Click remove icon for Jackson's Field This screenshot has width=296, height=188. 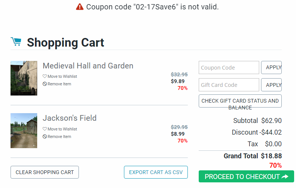(x=45, y=137)
